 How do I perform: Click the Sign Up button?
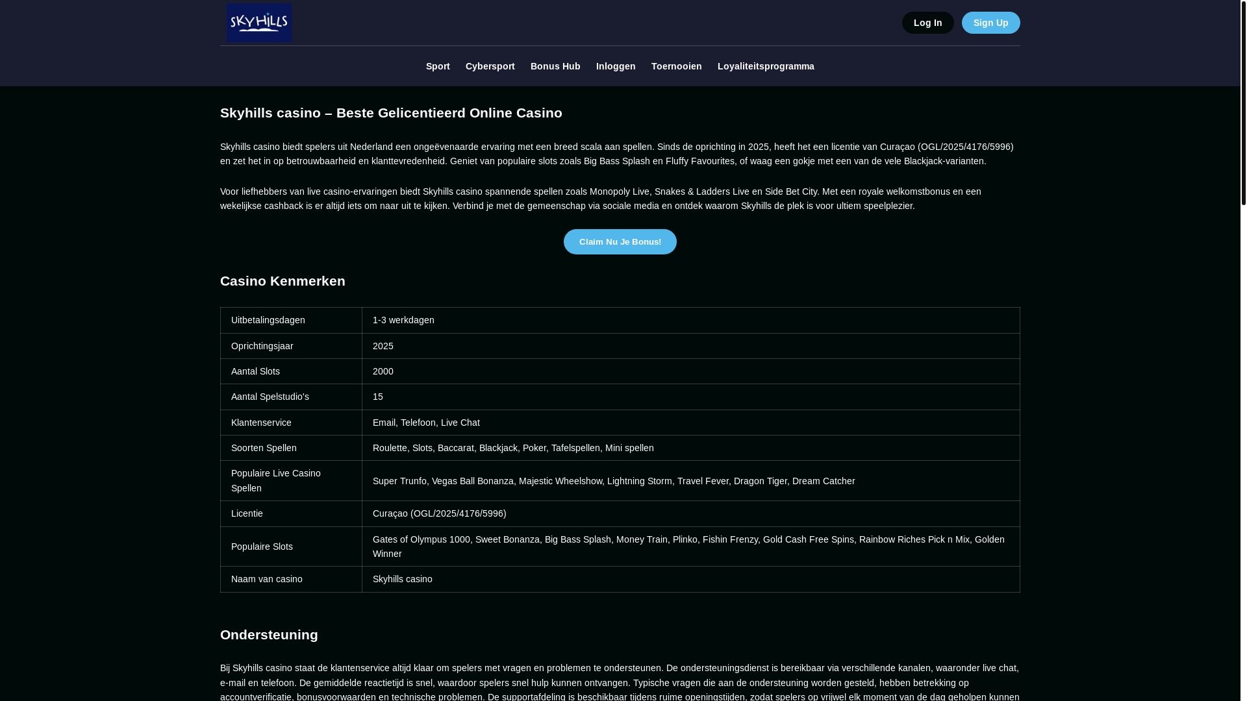point(990,23)
